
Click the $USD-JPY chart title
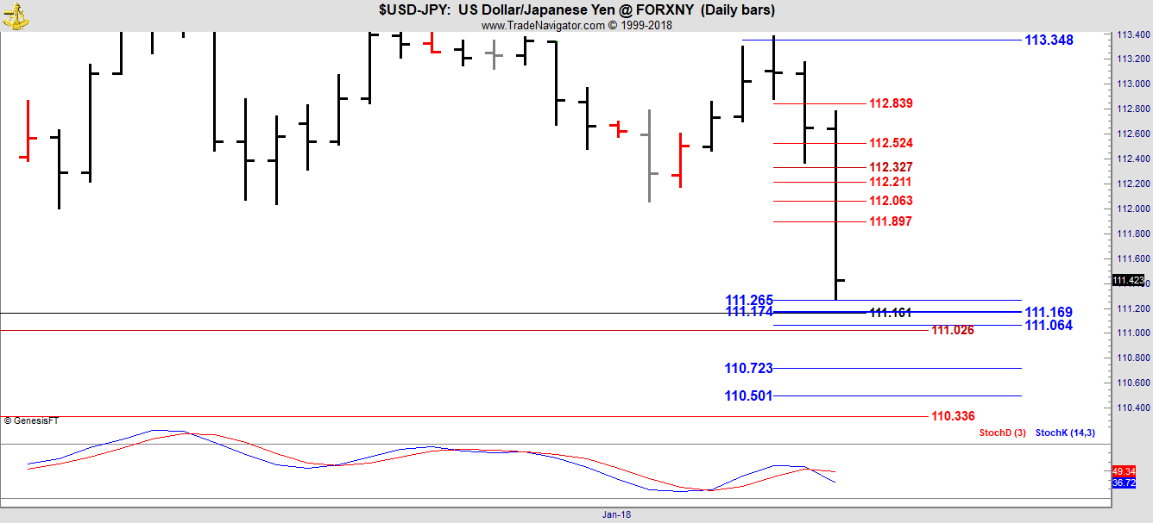tap(576, 10)
